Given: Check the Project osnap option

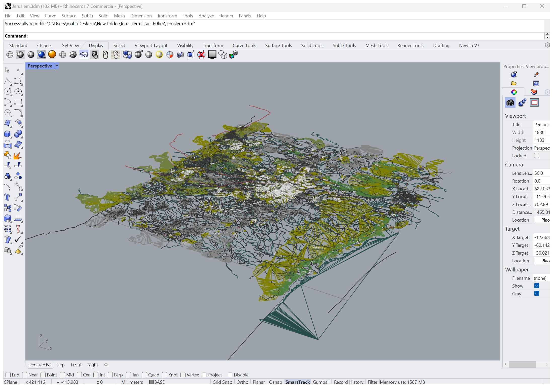Looking at the screenshot, I should pyautogui.click(x=205, y=375).
